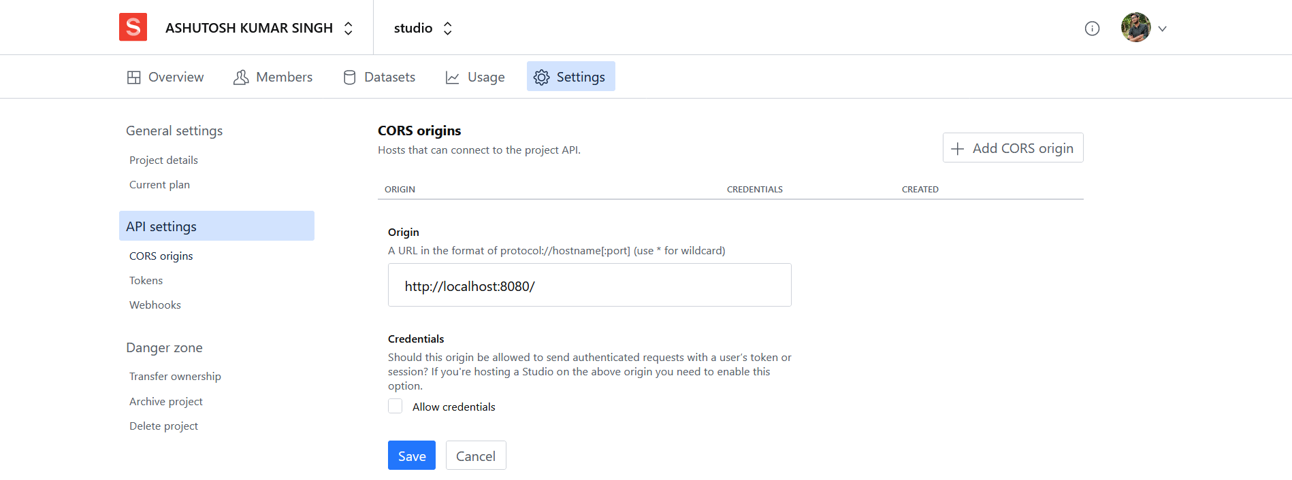
Task: Click the Members people icon
Action: point(240,77)
